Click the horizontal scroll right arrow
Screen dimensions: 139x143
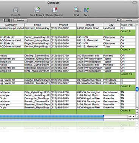pos(133,116)
